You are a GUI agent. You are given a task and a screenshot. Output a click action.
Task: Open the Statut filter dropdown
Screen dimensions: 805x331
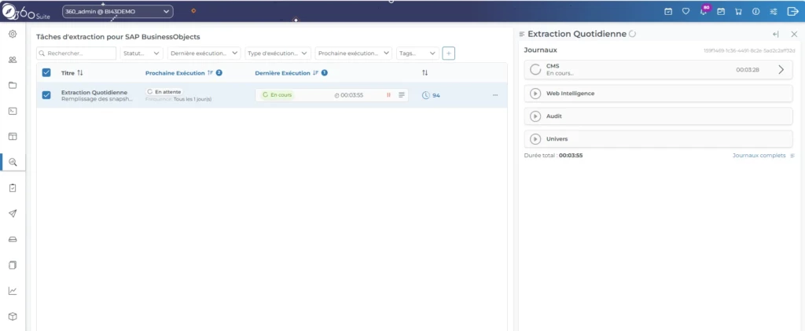point(142,53)
